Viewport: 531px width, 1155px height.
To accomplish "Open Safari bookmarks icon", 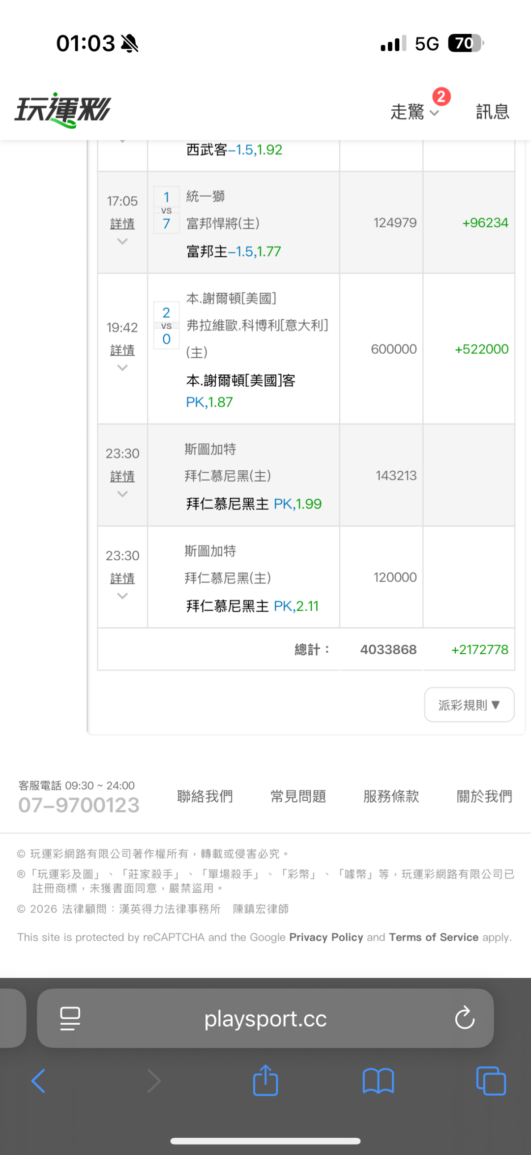I will [378, 1081].
